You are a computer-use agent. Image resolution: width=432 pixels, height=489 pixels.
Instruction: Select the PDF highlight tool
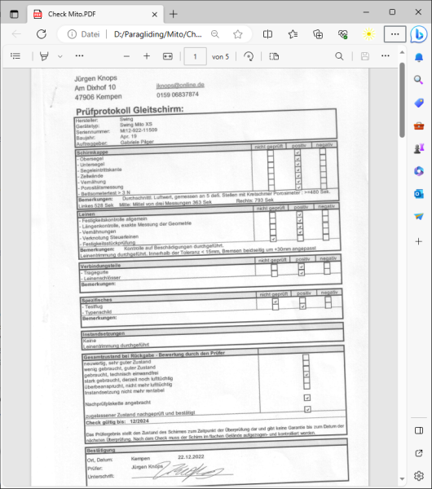(x=44, y=56)
